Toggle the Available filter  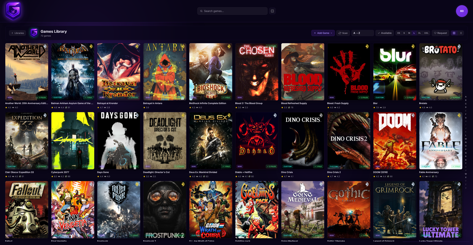point(385,33)
